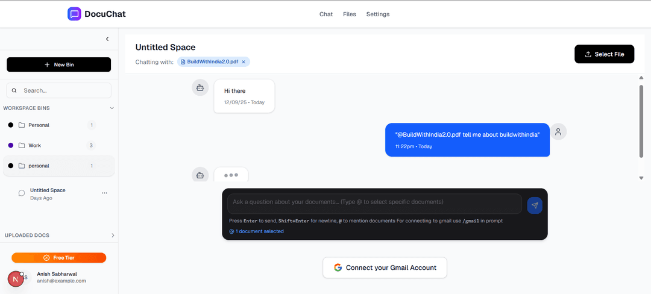
Task: Focus the ask a question input field
Action: click(x=374, y=202)
